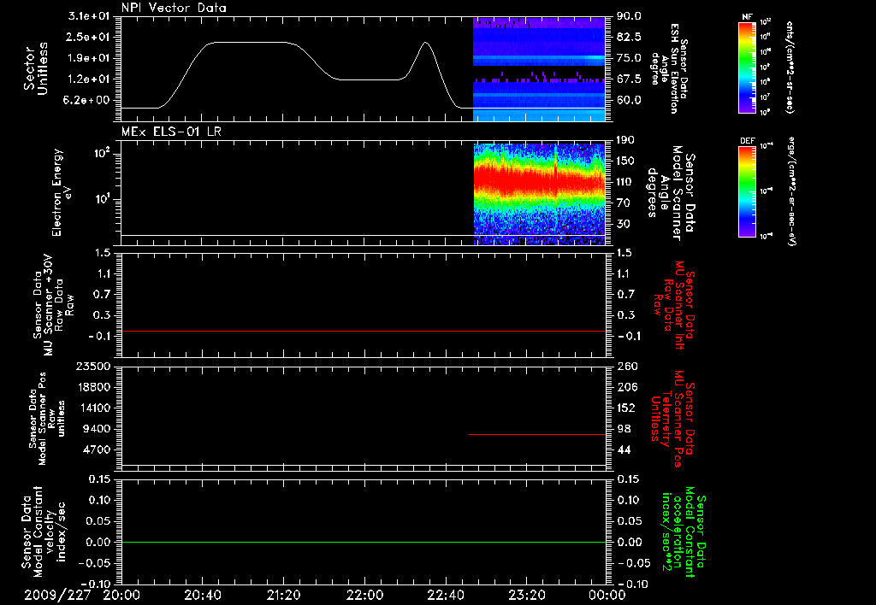
Task: Click the '206' telemetry tick label
Action: click(x=626, y=387)
